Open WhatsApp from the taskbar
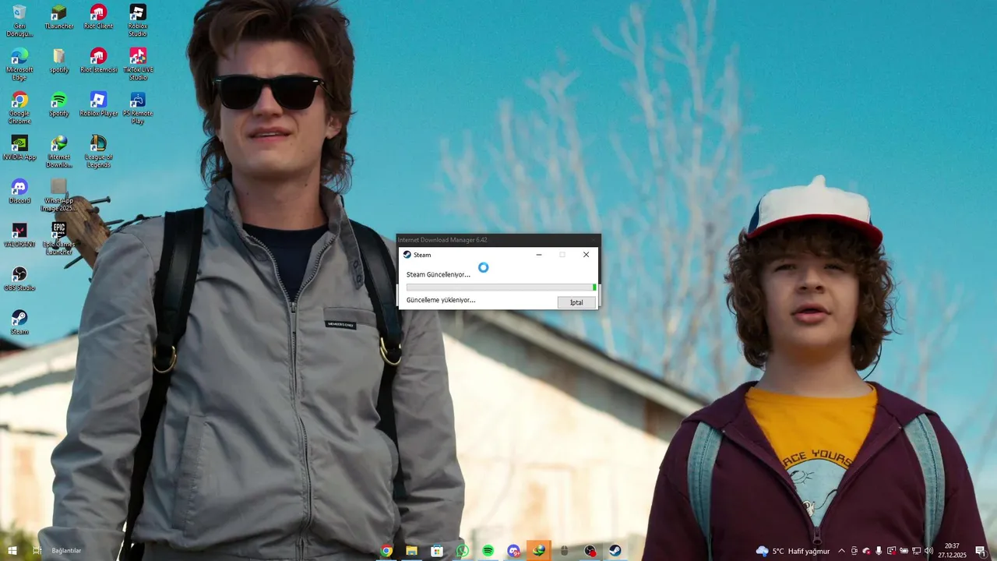 [463, 551]
